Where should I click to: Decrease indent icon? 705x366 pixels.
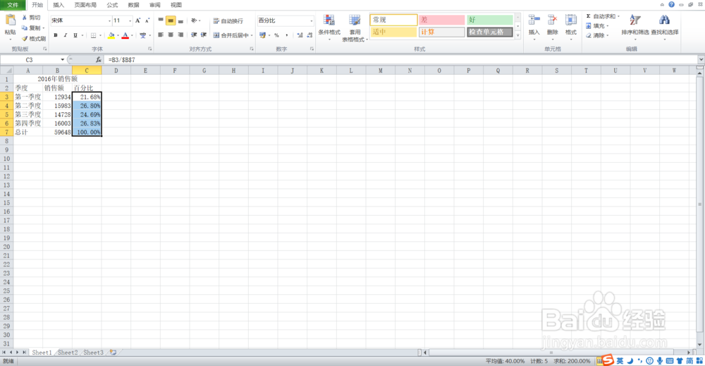[x=194, y=35]
